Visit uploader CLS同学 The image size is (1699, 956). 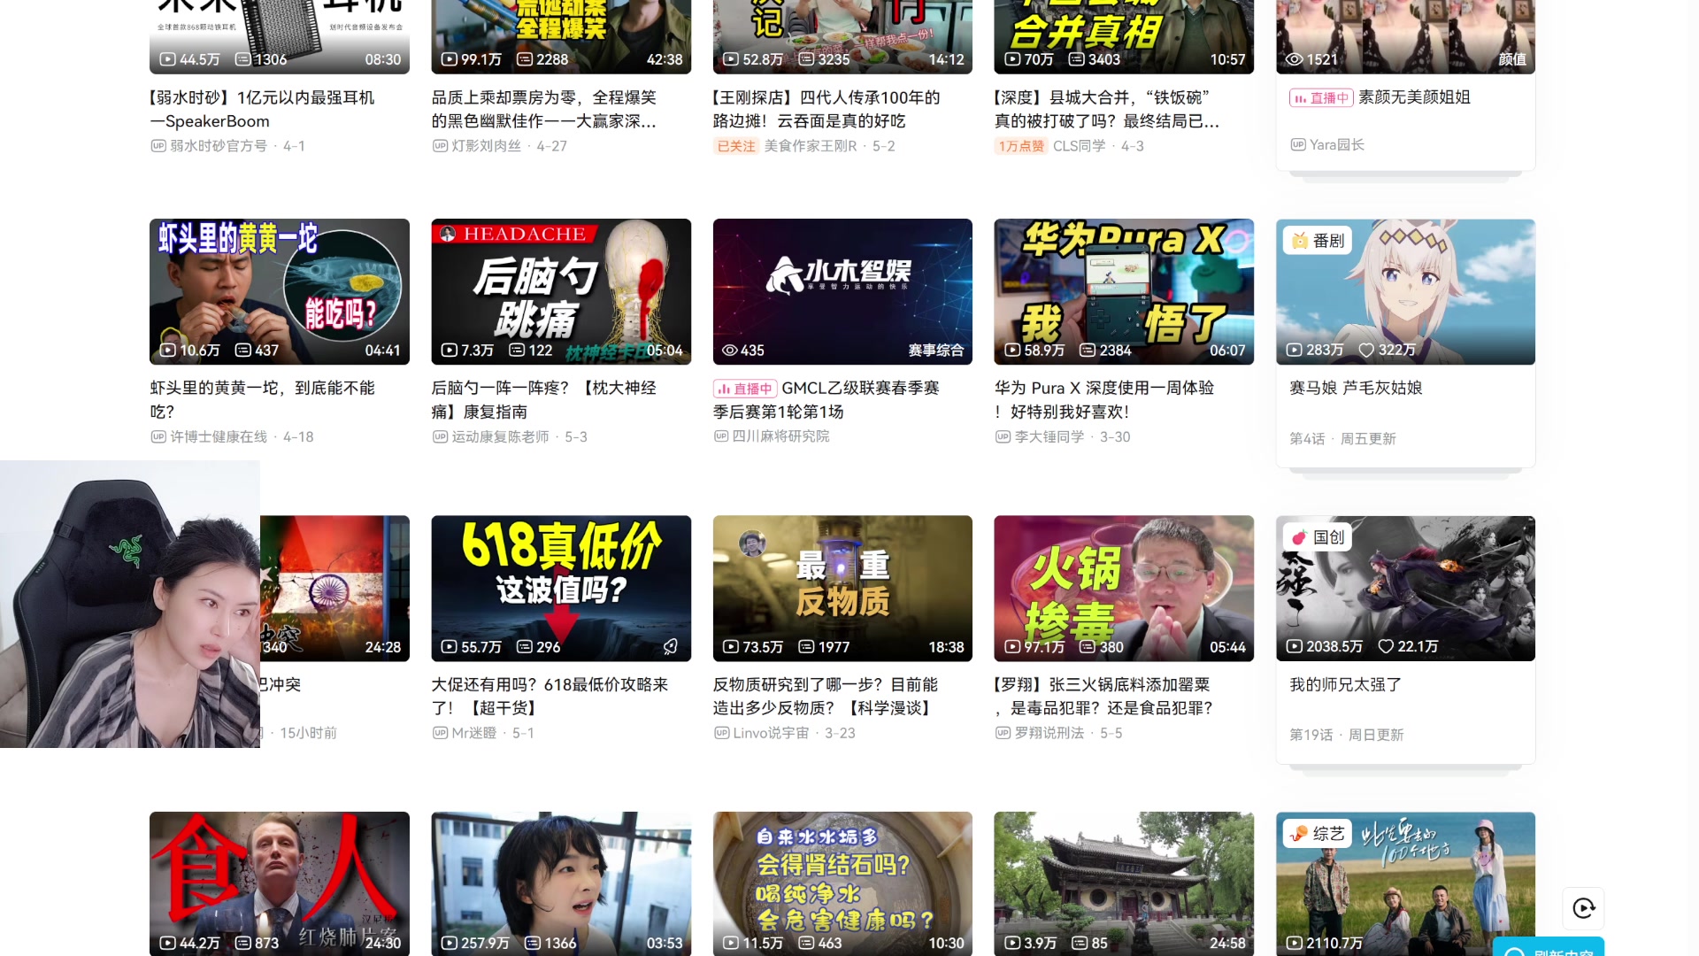(x=1079, y=146)
